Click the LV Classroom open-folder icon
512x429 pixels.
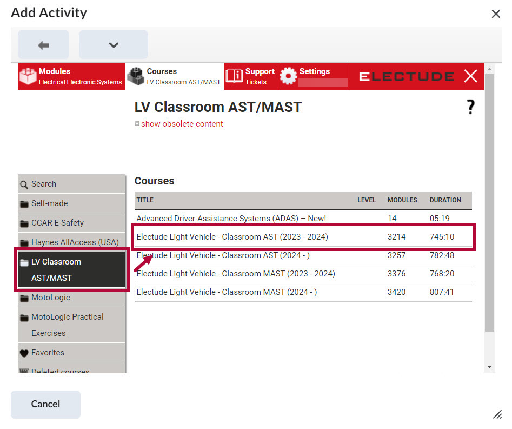[x=24, y=263]
